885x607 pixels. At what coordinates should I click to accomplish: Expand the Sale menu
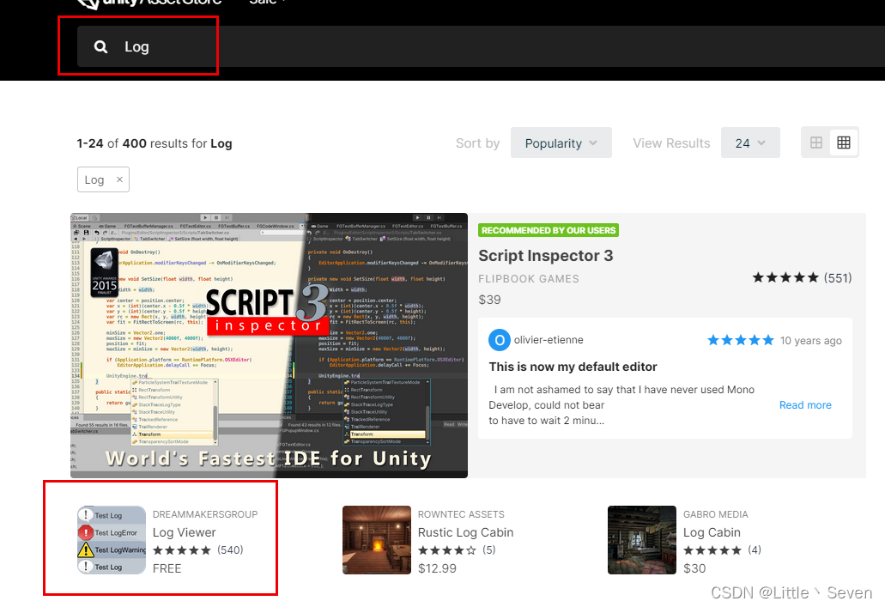click(264, 3)
